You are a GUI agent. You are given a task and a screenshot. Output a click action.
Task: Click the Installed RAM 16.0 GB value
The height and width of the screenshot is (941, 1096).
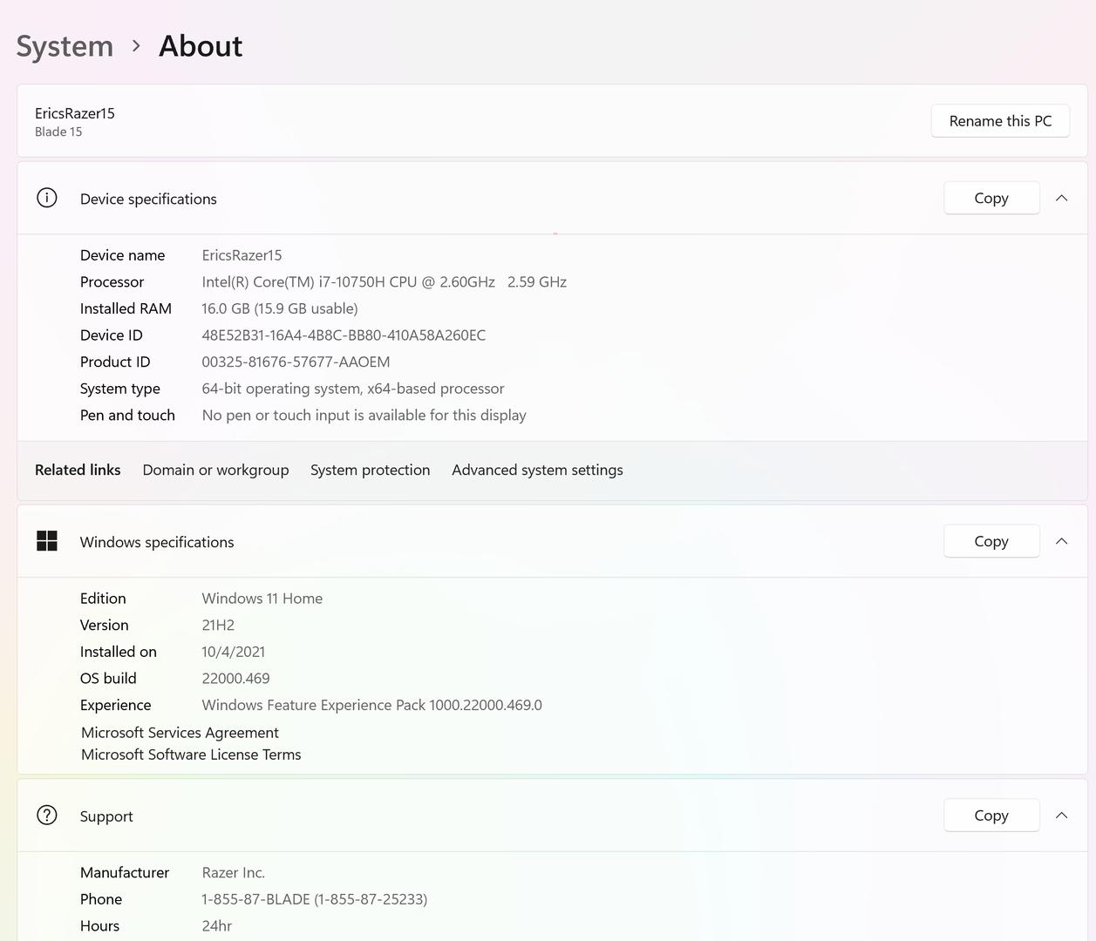click(x=280, y=308)
